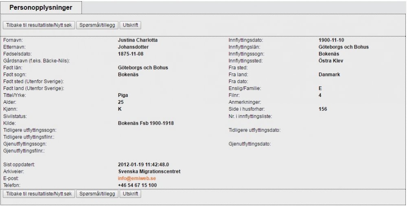Click the Sist oppdatert timestamp value
The height and width of the screenshot is (206, 407).
click(143, 164)
